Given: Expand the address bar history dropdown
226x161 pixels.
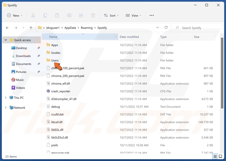Looking at the screenshot, I should pyautogui.click(x=158, y=27).
